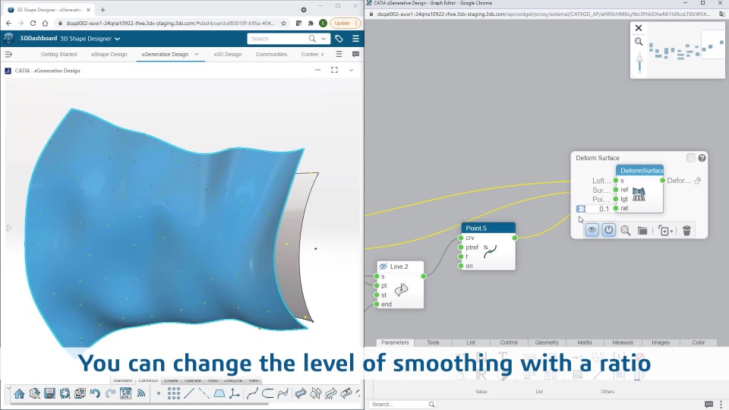Toggle the ratio slider mode icon beside 0.1
The image size is (729, 410).
(581, 209)
